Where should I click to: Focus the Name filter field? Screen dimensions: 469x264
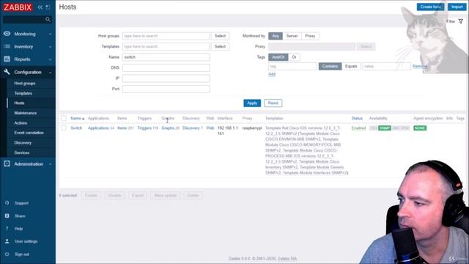(x=166, y=57)
